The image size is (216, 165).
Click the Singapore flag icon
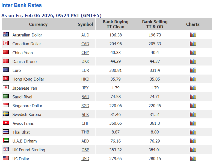(6, 105)
